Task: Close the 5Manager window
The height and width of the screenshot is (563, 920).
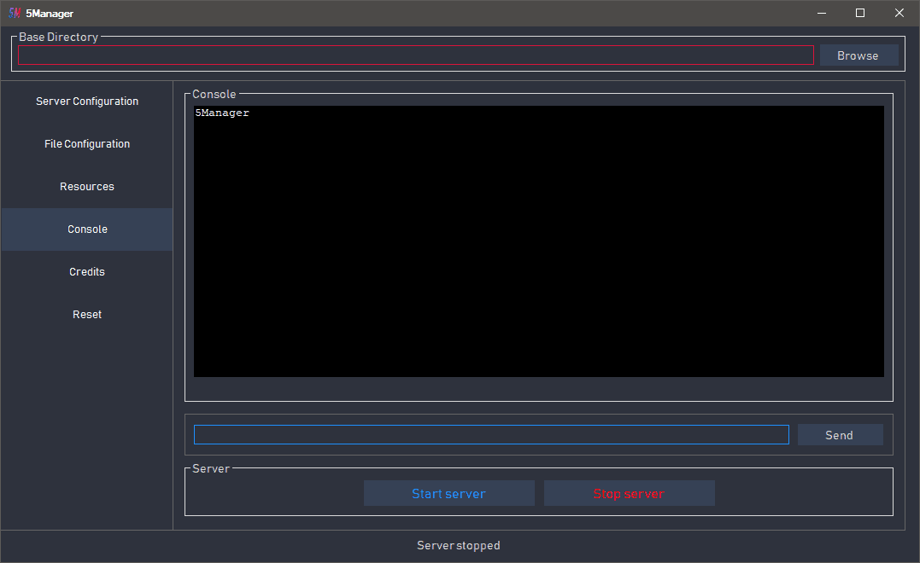Action: coord(899,13)
